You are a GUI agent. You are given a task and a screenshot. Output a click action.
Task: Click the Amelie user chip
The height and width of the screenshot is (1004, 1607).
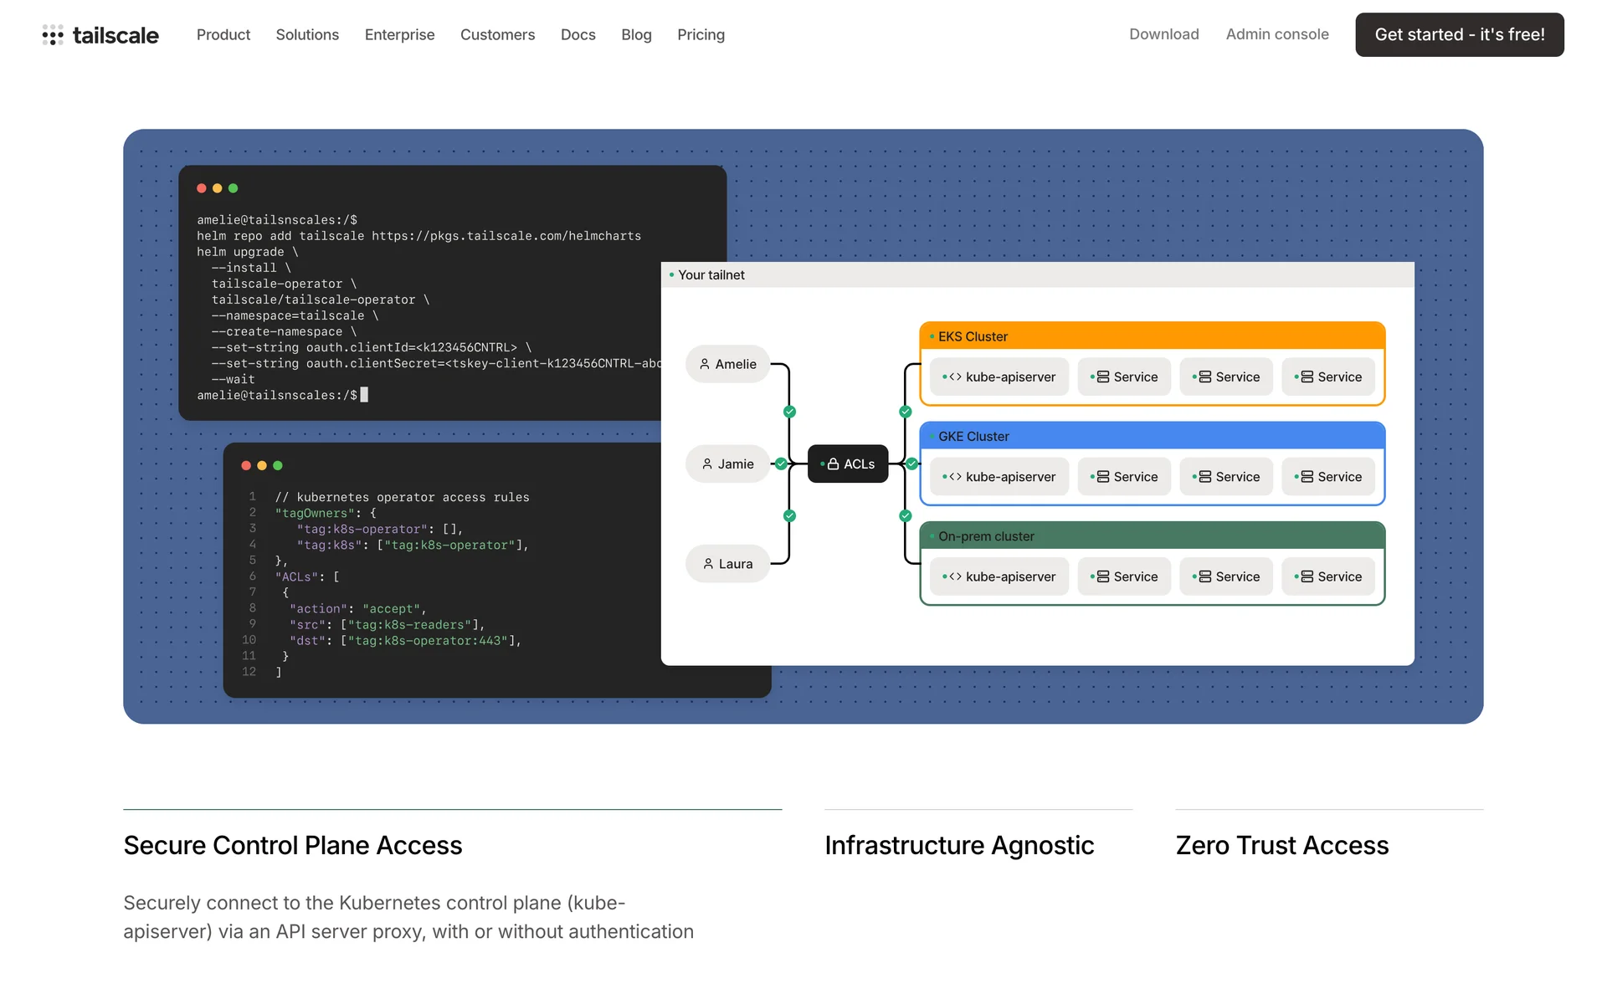click(727, 364)
